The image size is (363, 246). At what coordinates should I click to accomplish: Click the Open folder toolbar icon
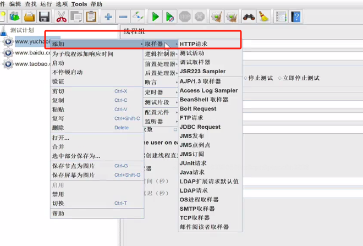29,17
